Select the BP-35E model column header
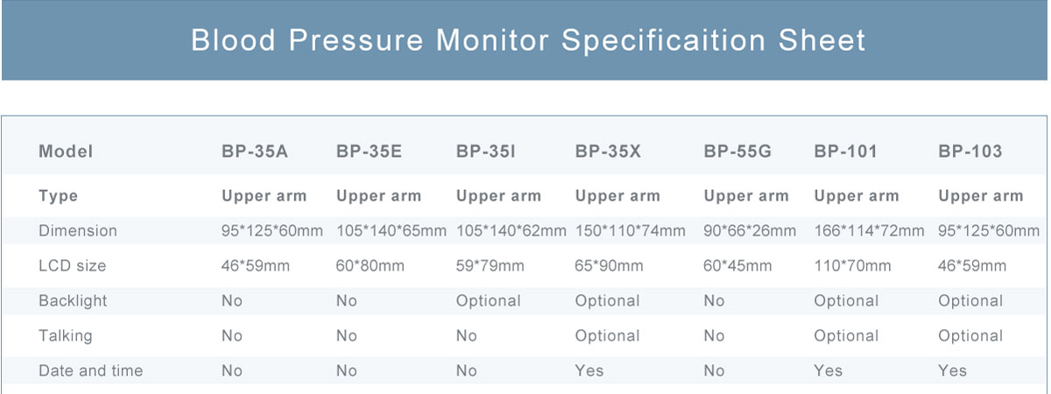Screen dimensions: 1051x394 (x=369, y=151)
